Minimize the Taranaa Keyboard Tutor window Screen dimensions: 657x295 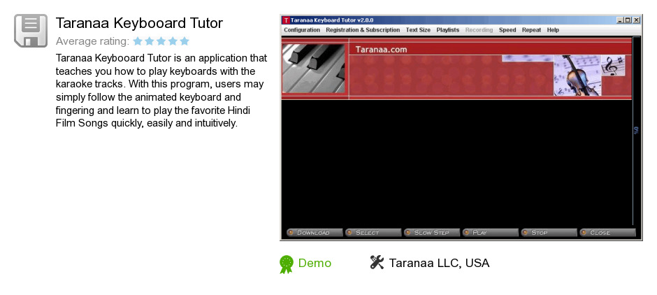[x=620, y=20]
